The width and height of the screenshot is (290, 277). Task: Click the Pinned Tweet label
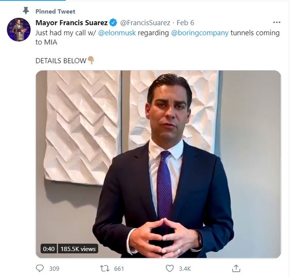pyautogui.click(x=55, y=11)
